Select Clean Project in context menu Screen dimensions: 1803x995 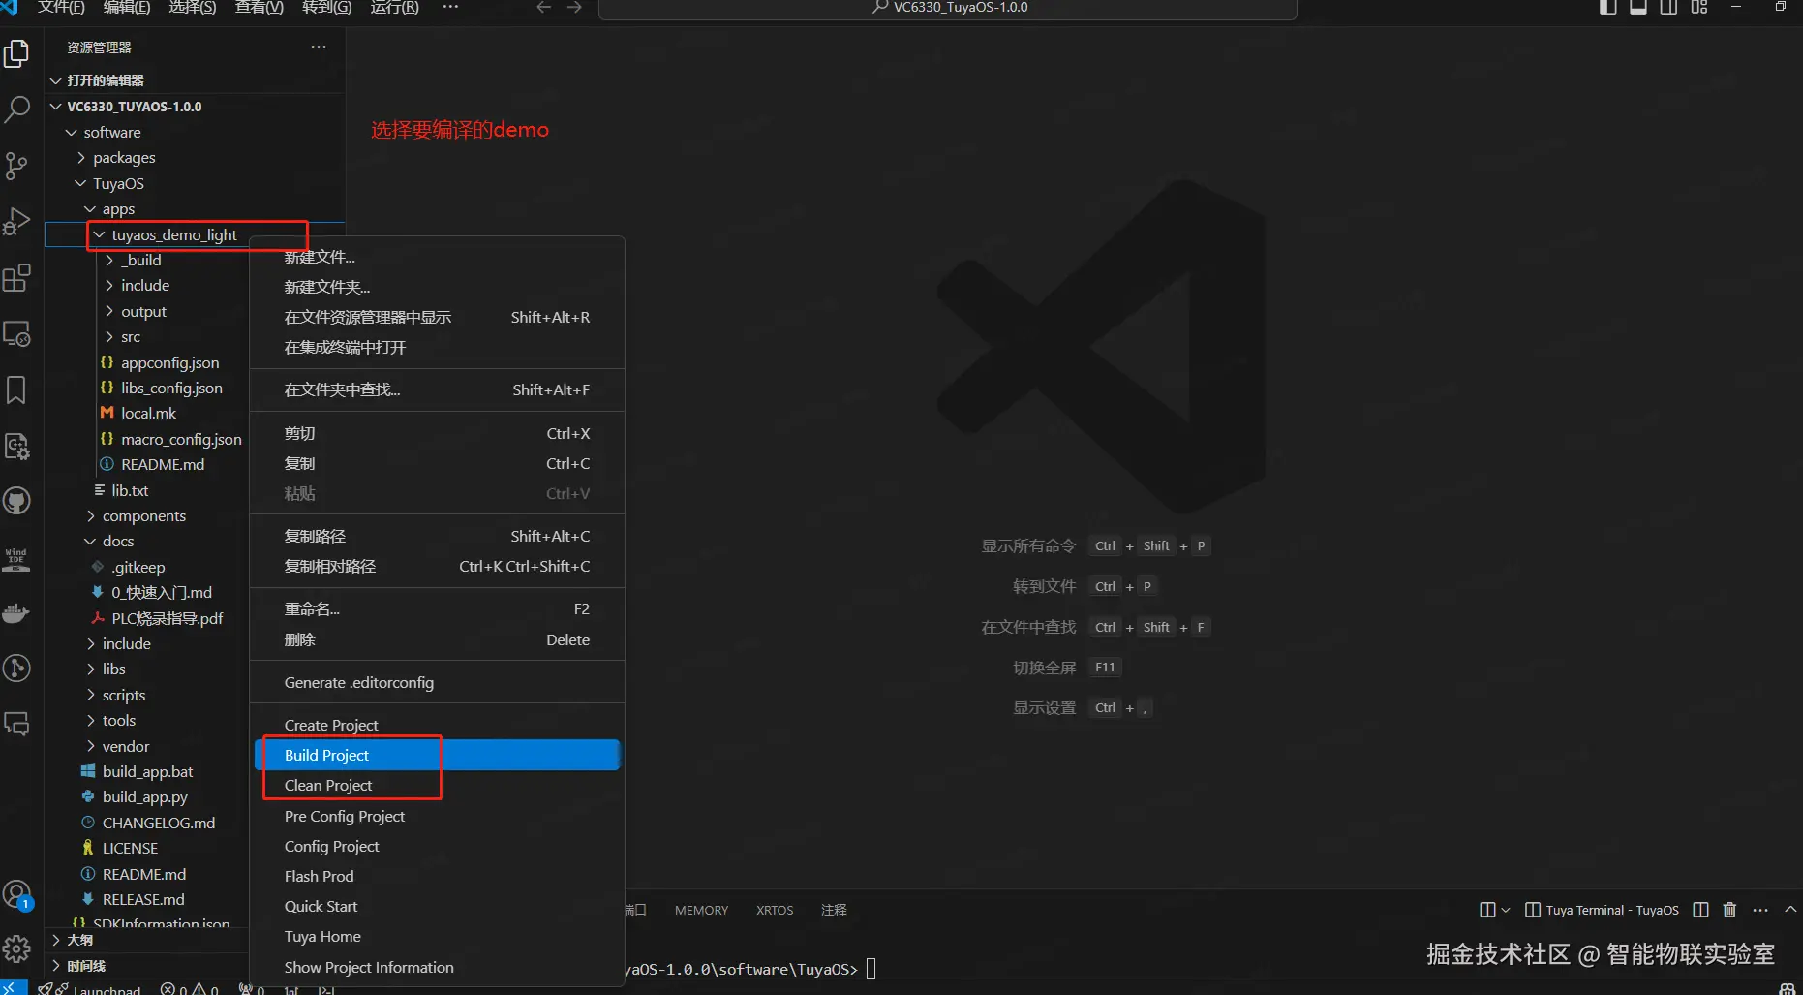(438, 786)
